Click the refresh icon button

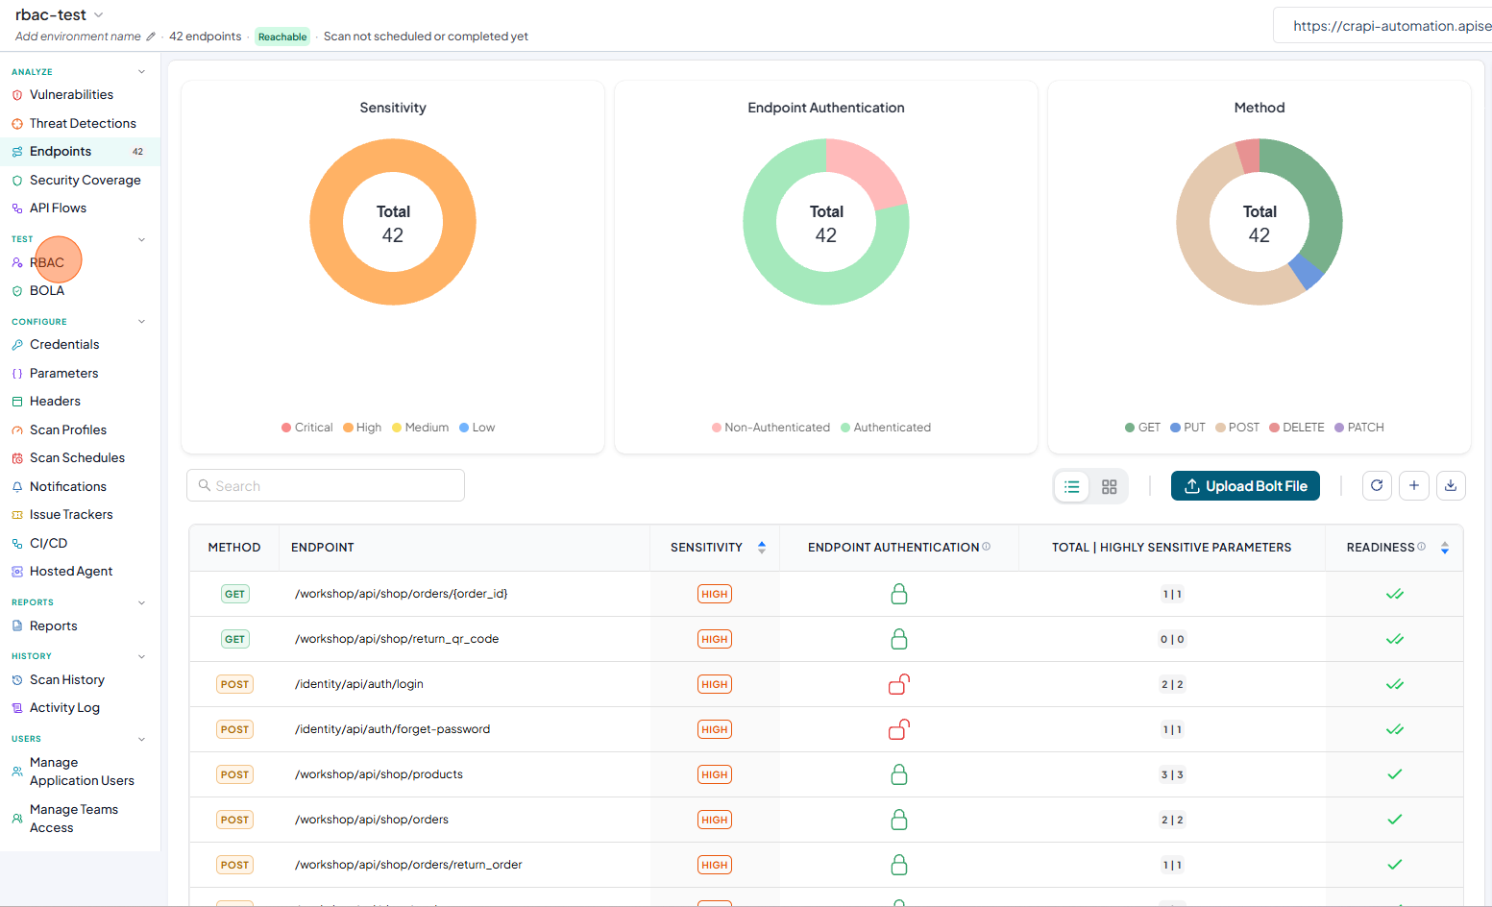click(1377, 486)
